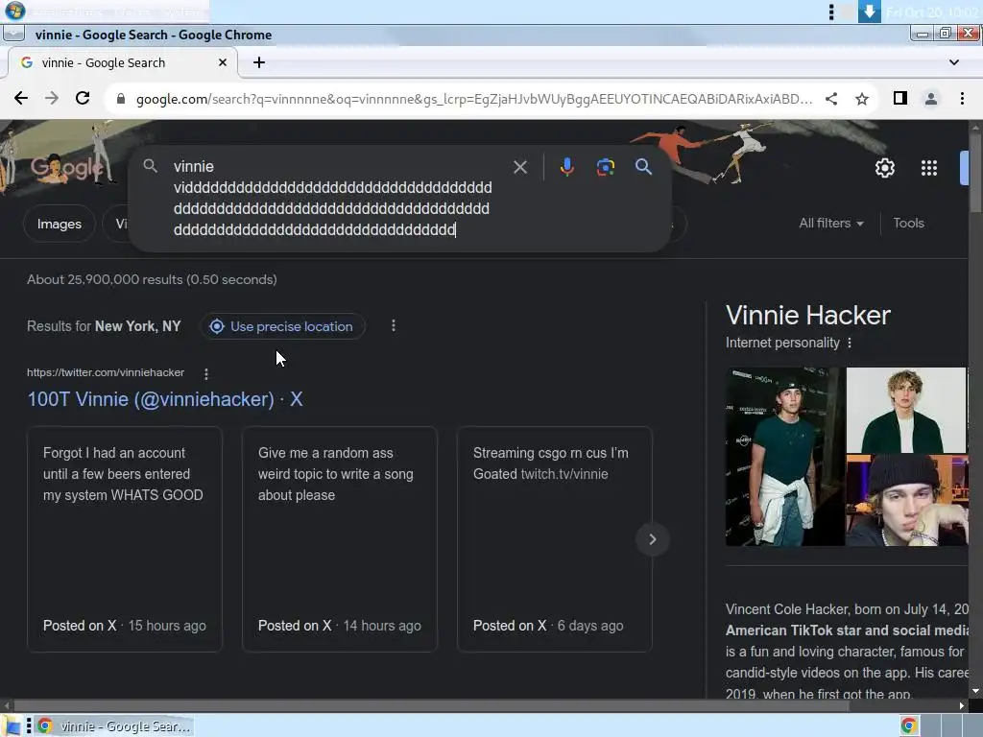Close the vinnie Google Search tab
Screen dimensions: 983x737
point(222,62)
